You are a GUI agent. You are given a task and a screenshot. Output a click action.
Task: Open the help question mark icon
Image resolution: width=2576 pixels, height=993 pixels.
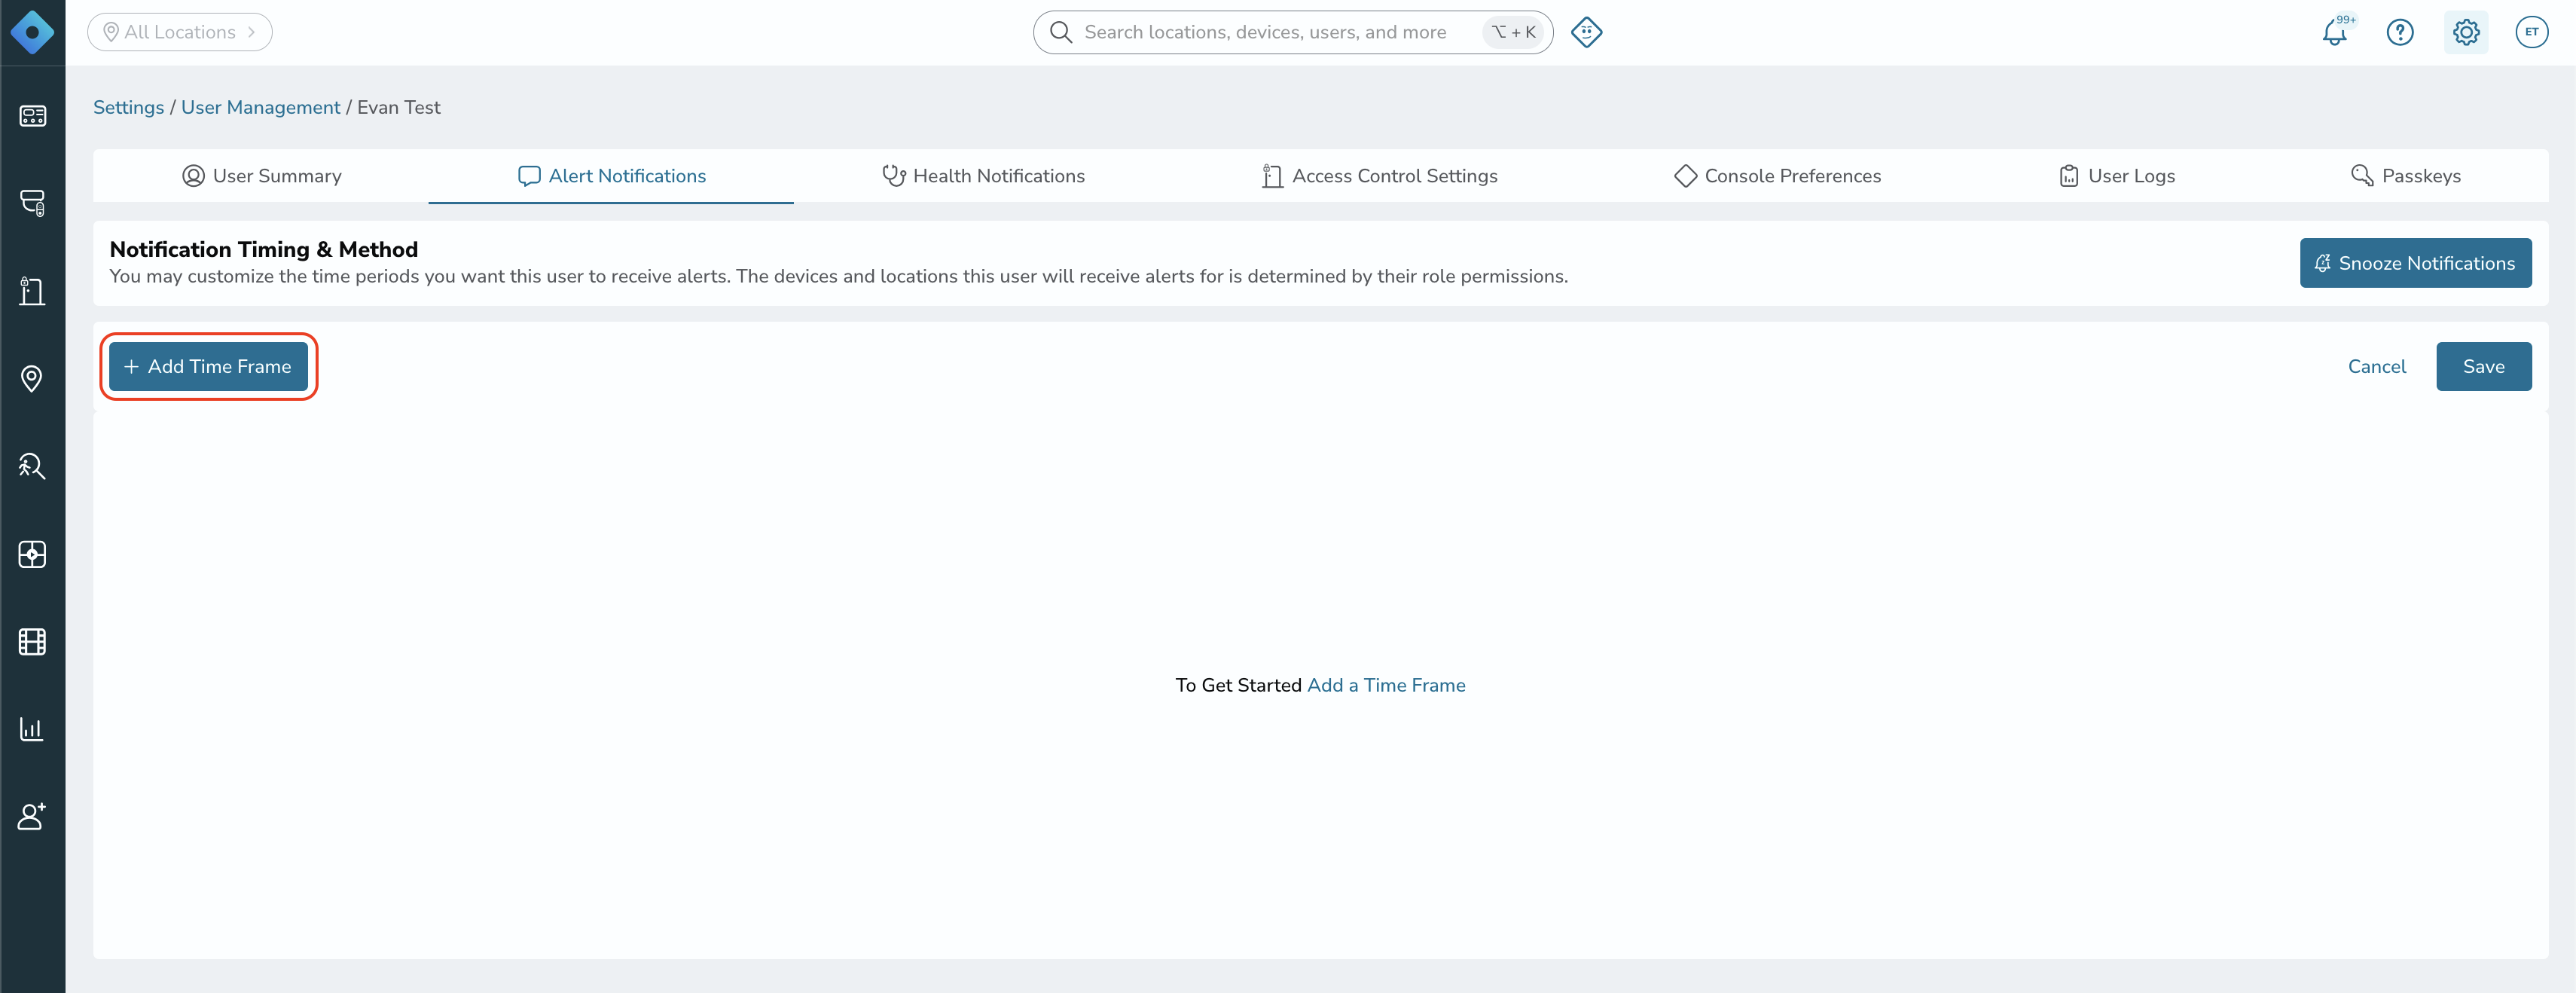[2400, 32]
